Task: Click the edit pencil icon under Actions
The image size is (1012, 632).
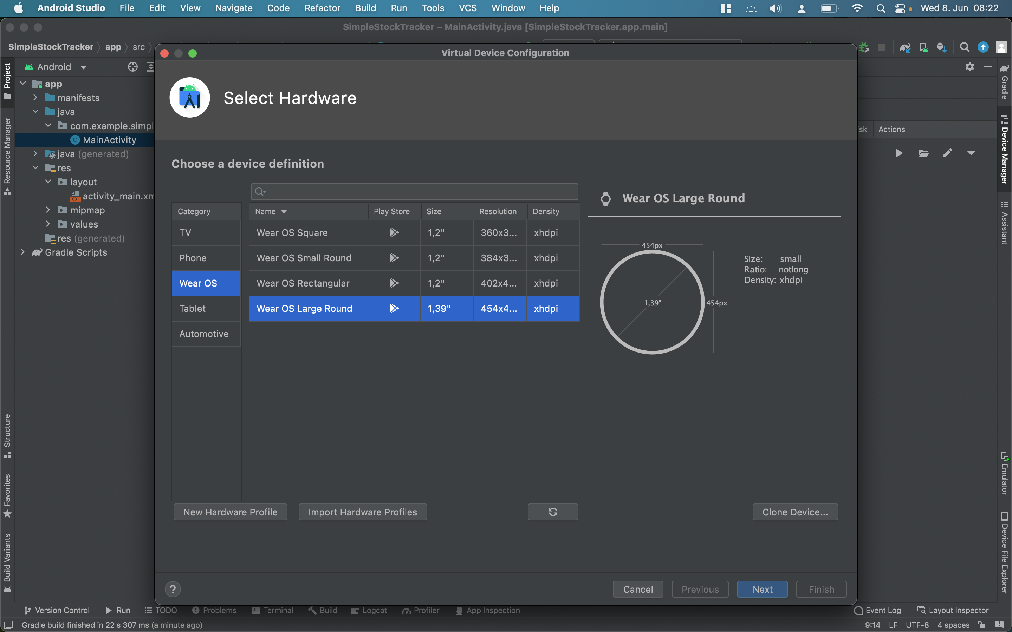Action: click(x=948, y=153)
